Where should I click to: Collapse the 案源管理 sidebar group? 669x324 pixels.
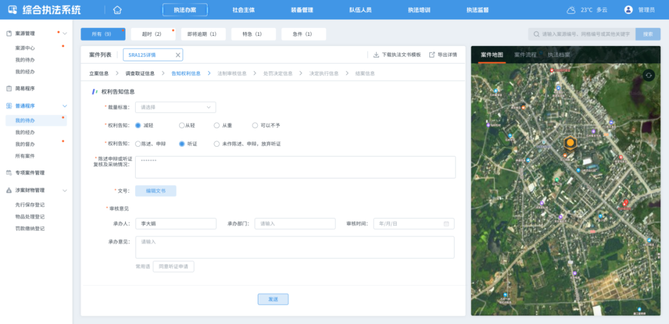65,33
